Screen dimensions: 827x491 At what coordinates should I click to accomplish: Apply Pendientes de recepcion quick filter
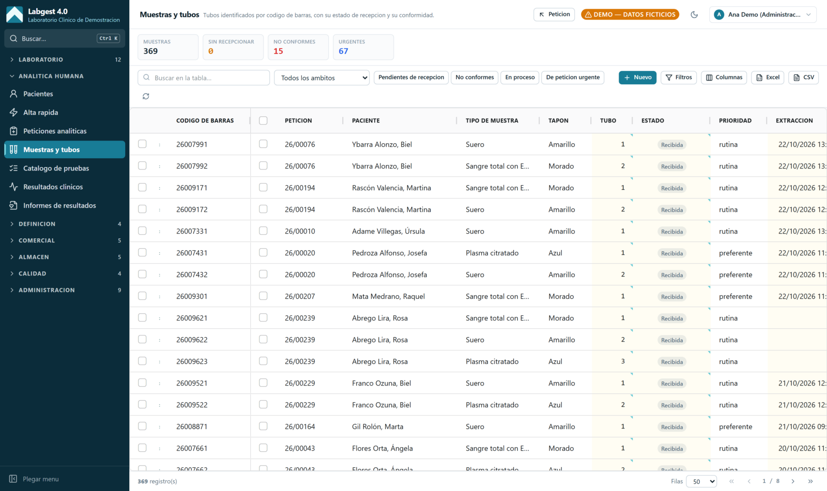click(411, 78)
